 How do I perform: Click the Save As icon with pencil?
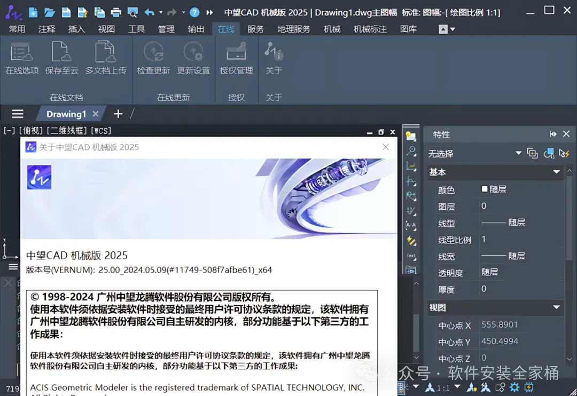click(83, 12)
